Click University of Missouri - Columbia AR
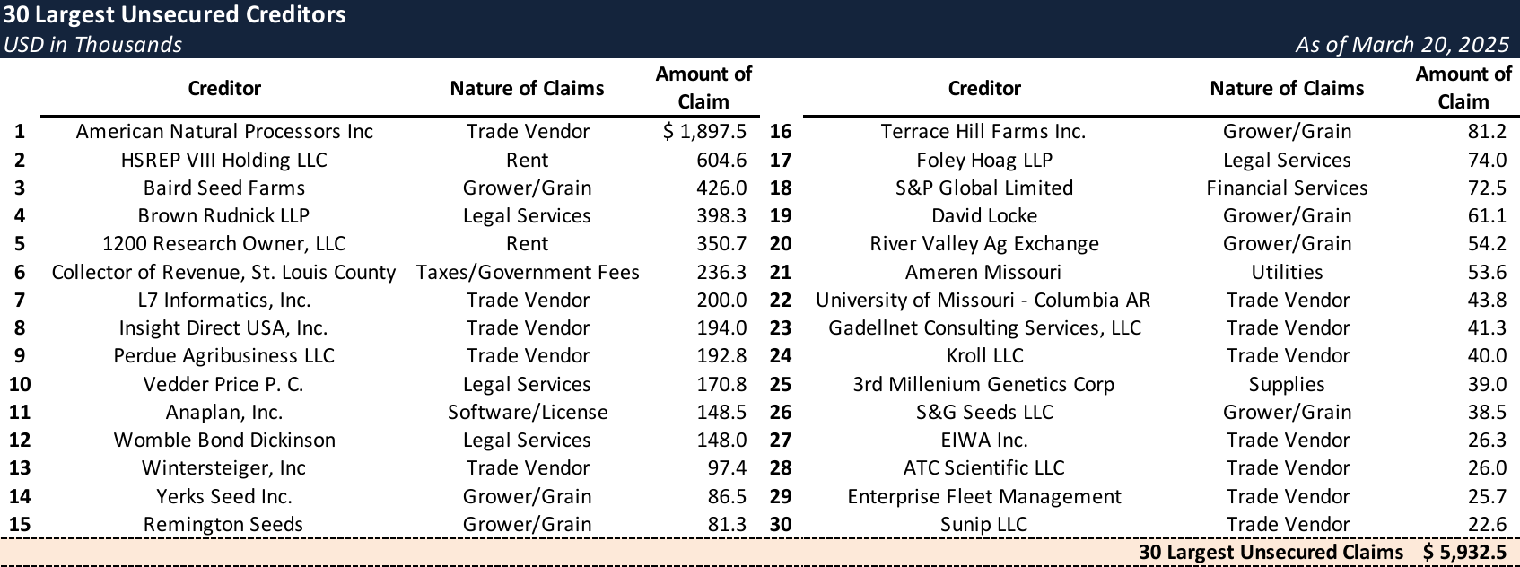Screen dimensions: 1520x567 click(983, 300)
